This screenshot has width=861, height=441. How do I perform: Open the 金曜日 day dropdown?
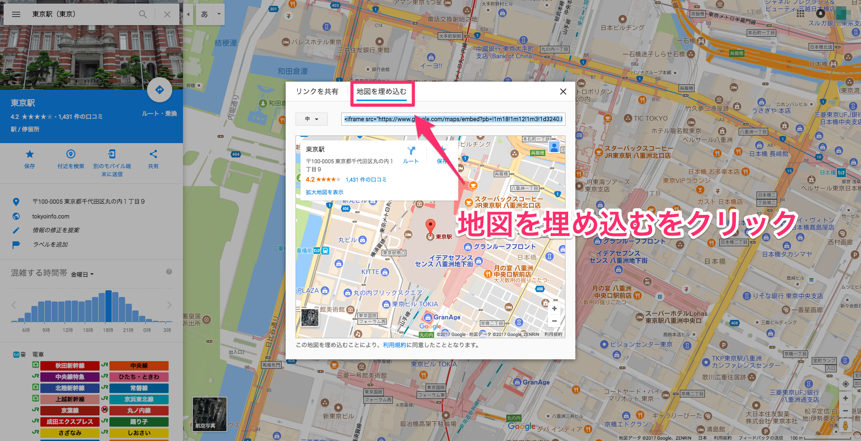tap(82, 274)
